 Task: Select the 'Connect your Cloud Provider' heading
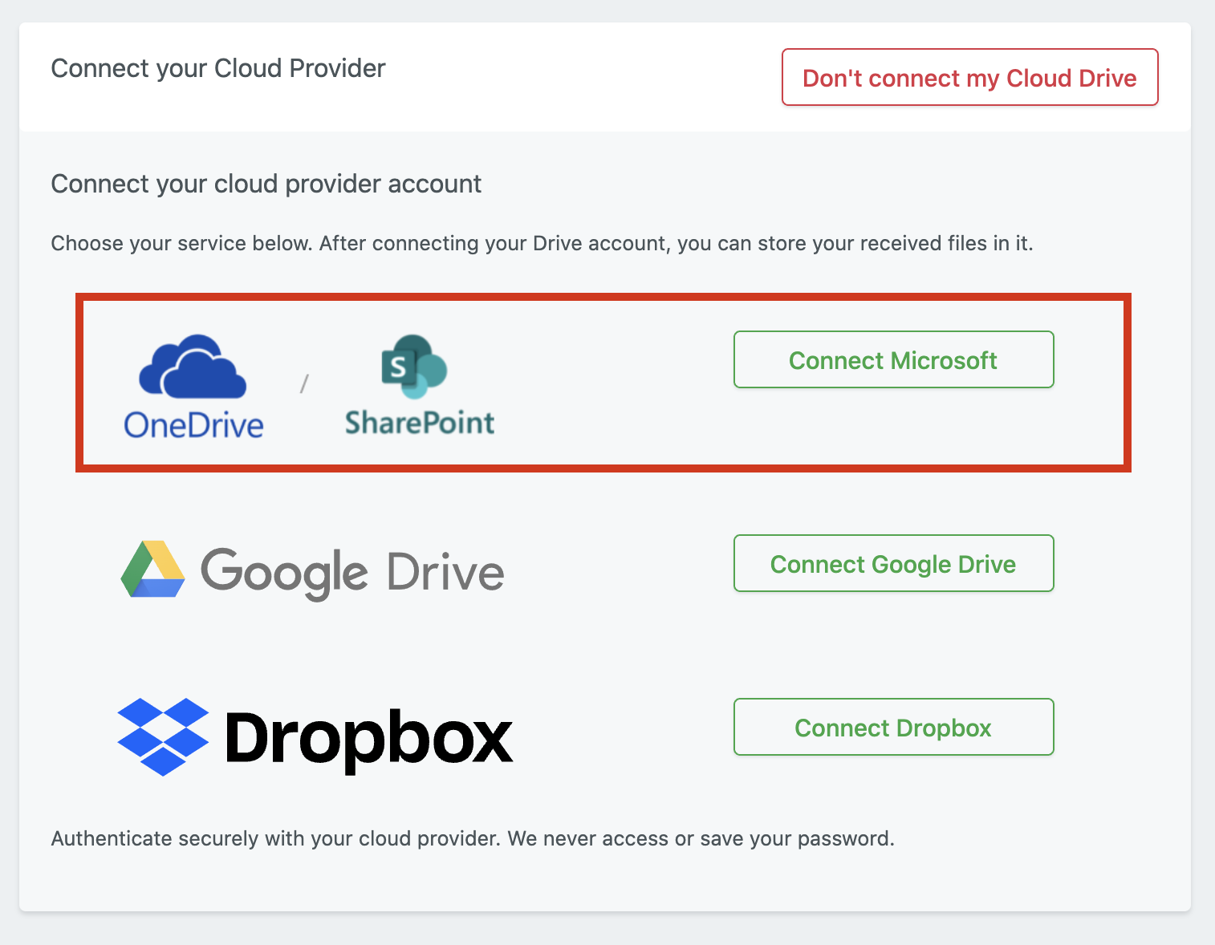tap(218, 68)
